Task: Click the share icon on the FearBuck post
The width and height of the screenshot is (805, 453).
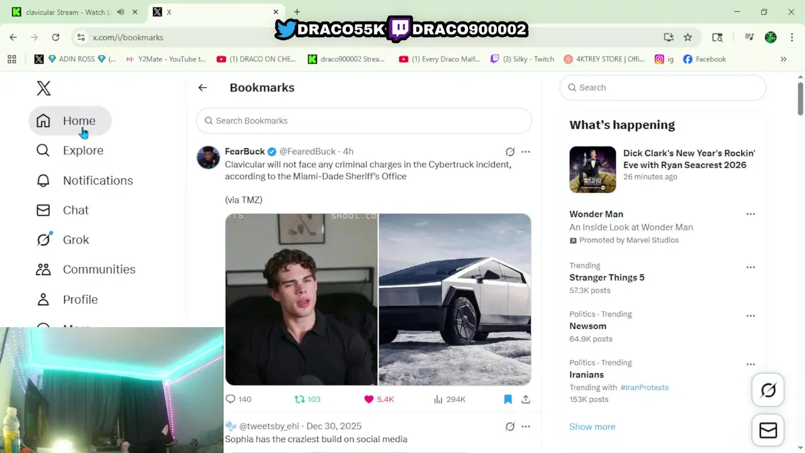Action: click(526, 400)
